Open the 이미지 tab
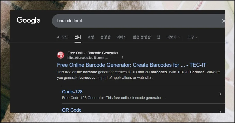This screenshot has height=123, width=235. click(122, 37)
